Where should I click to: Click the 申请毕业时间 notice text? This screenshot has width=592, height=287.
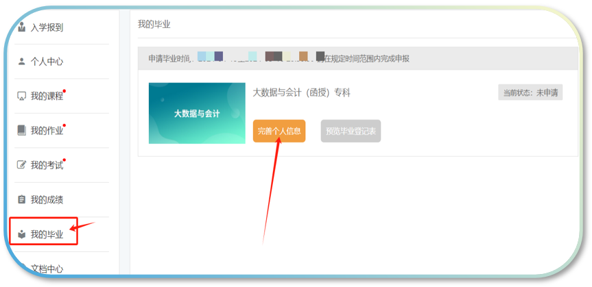pyautogui.click(x=279, y=58)
